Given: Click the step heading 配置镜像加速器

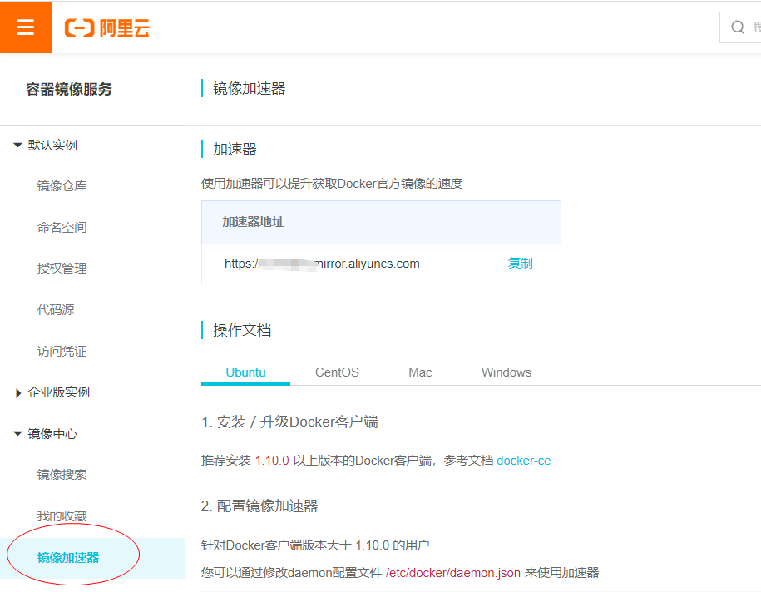Looking at the screenshot, I should [259, 506].
